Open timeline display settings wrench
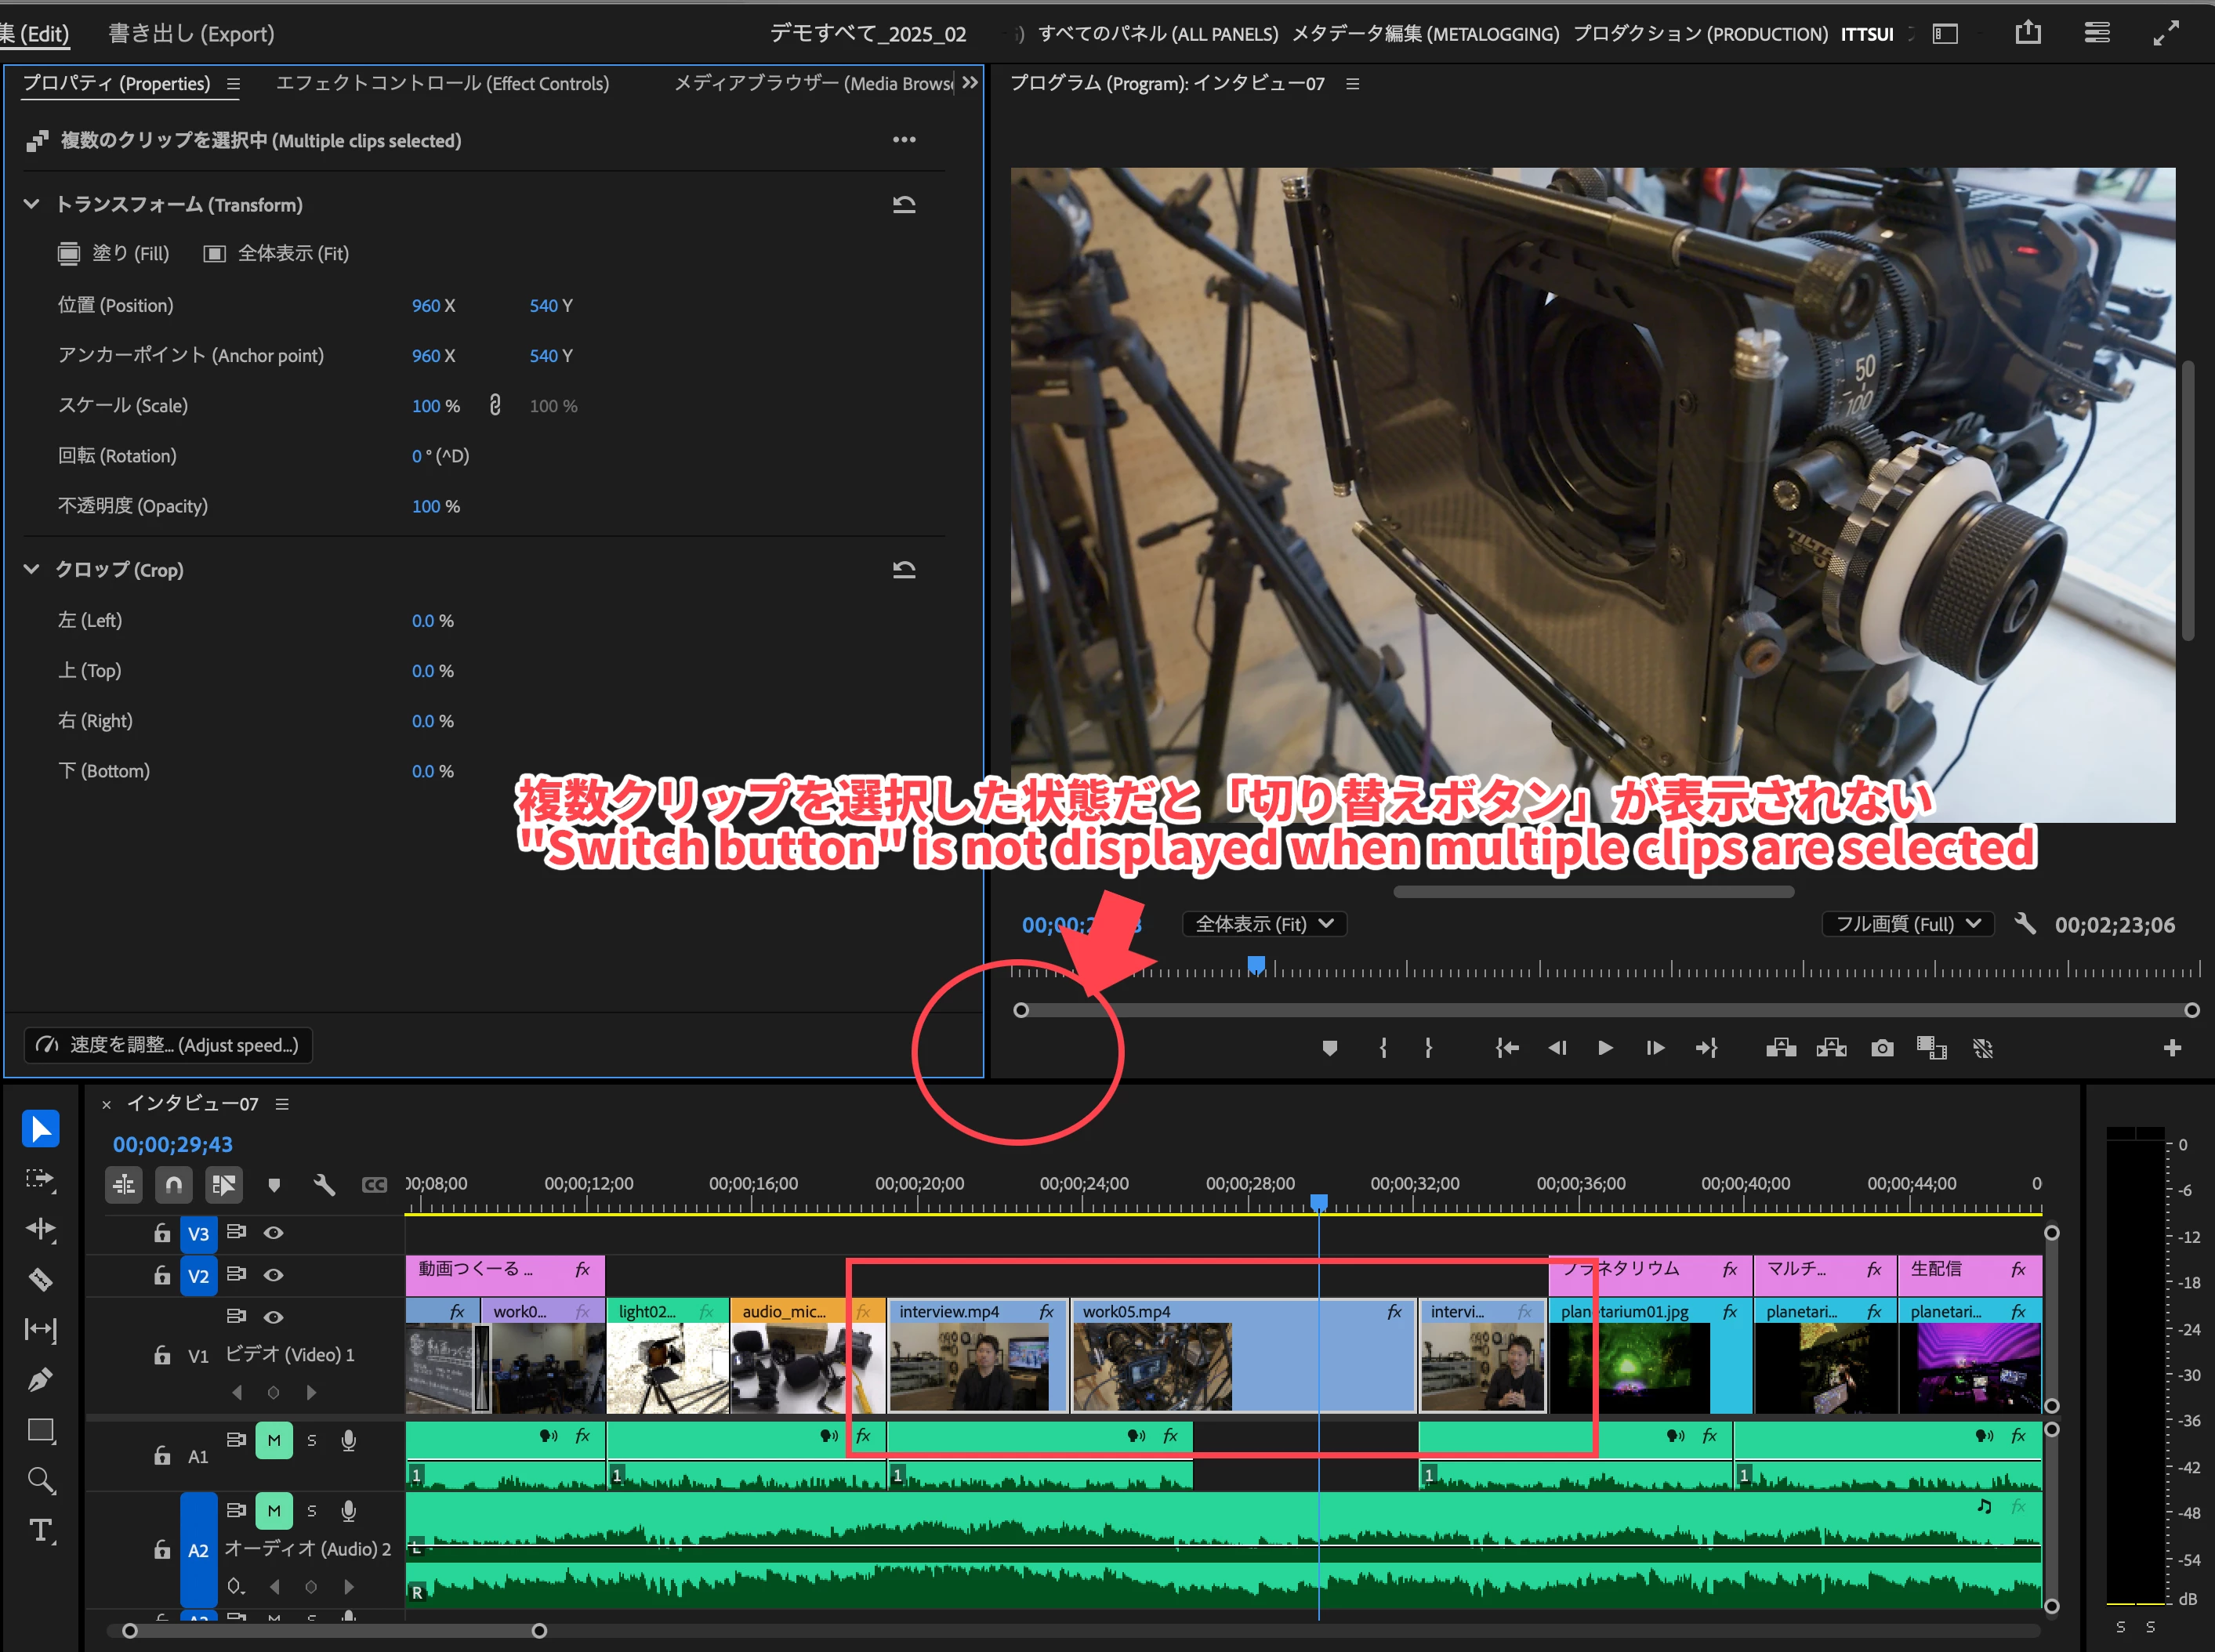The image size is (2215, 1652). [x=324, y=1185]
